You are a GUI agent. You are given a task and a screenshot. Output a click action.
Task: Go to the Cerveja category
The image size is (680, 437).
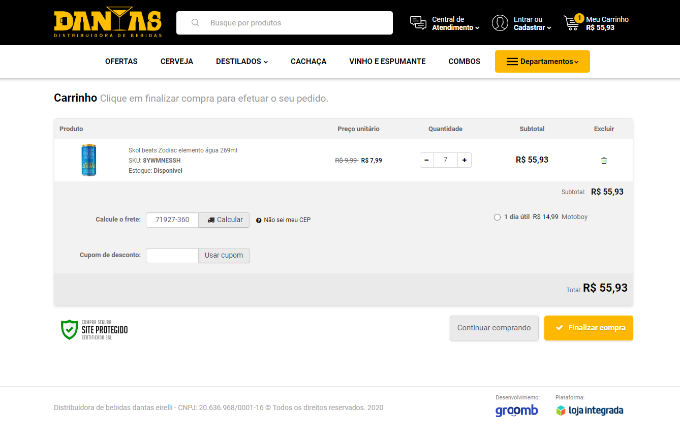pyautogui.click(x=177, y=61)
